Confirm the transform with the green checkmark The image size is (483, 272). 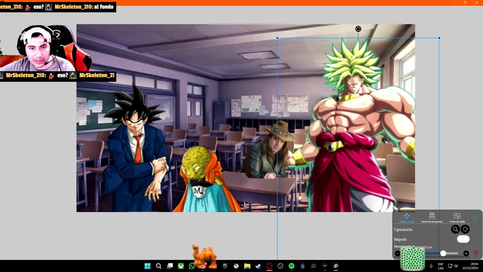coord(475,217)
